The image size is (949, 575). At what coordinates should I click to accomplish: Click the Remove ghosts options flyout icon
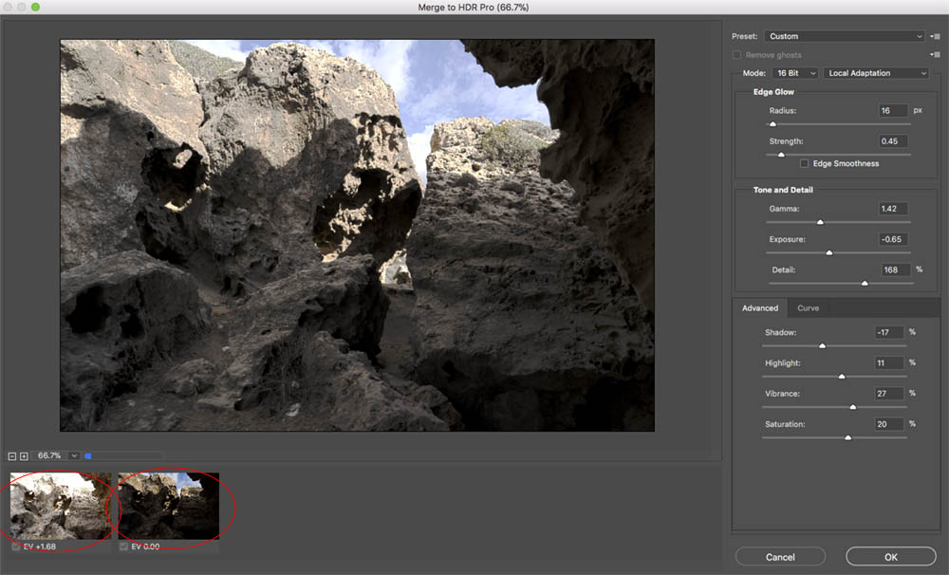point(936,55)
